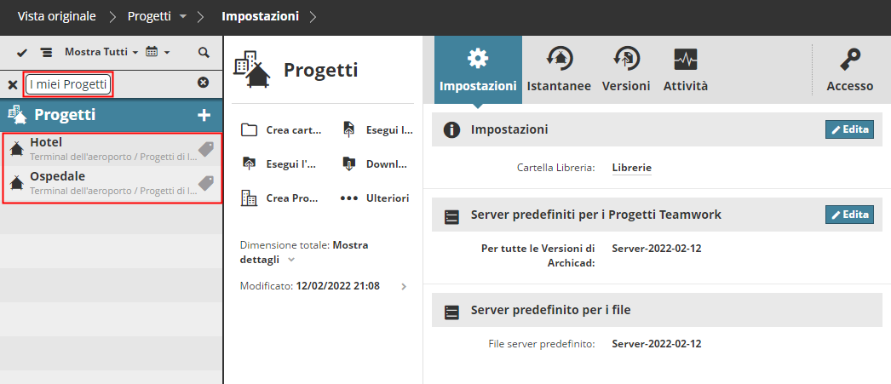891x384 pixels.
Task: Clear the filter using the circled X
Action: (x=203, y=83)
